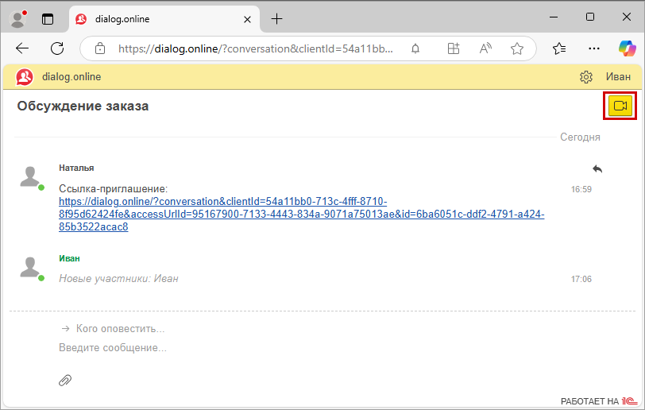Go back to the previous page

tap(22, 48)
